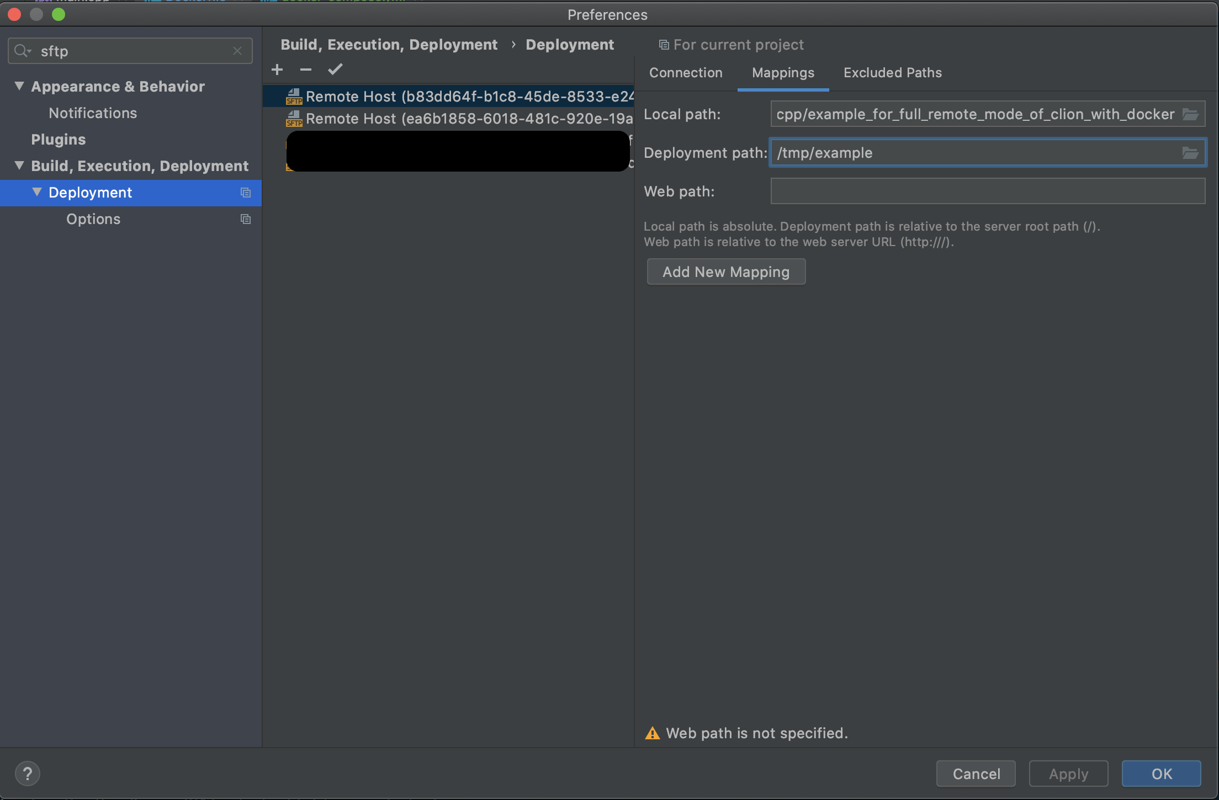The width and height of the screenshot is (1219, 800).
Task: Switch to the Connection tab
Action: [686, 73]
